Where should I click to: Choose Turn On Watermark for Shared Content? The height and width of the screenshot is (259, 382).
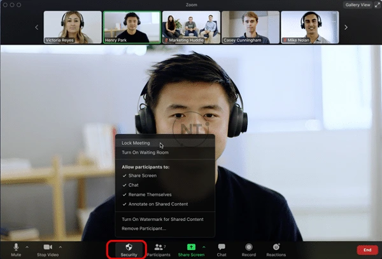coord(165,219)
